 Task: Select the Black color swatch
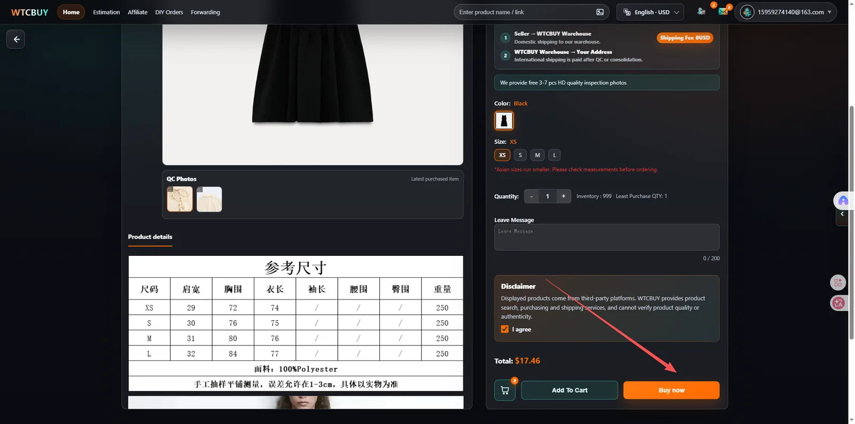pos(504,121)
